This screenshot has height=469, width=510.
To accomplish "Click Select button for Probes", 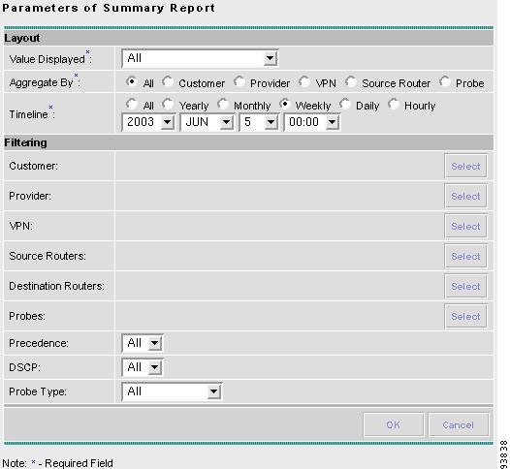I will [465, 316].
